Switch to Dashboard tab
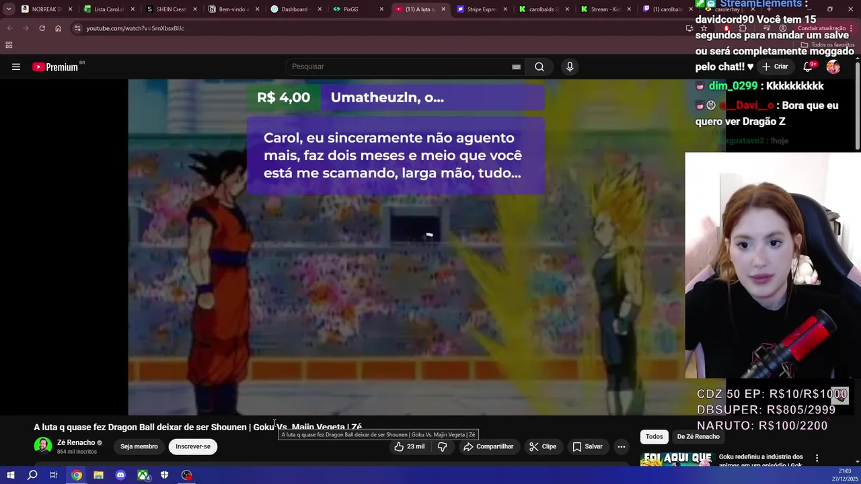The width and height of the screenshot is (861, 484). (x=294, y=9)
